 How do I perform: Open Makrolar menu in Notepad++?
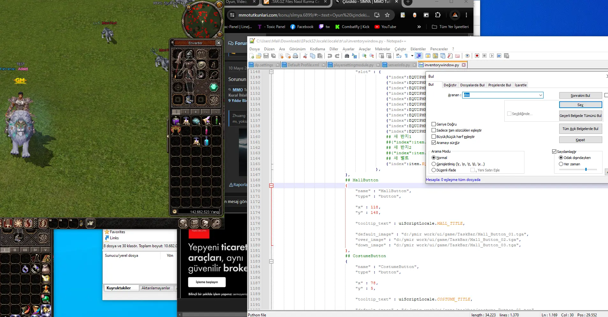(382, 49)
